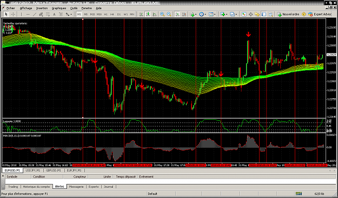Switch to W1 timeframe
Image resolution: width=338 pixels, height=198 pixels.
click(x=125, y=15)
